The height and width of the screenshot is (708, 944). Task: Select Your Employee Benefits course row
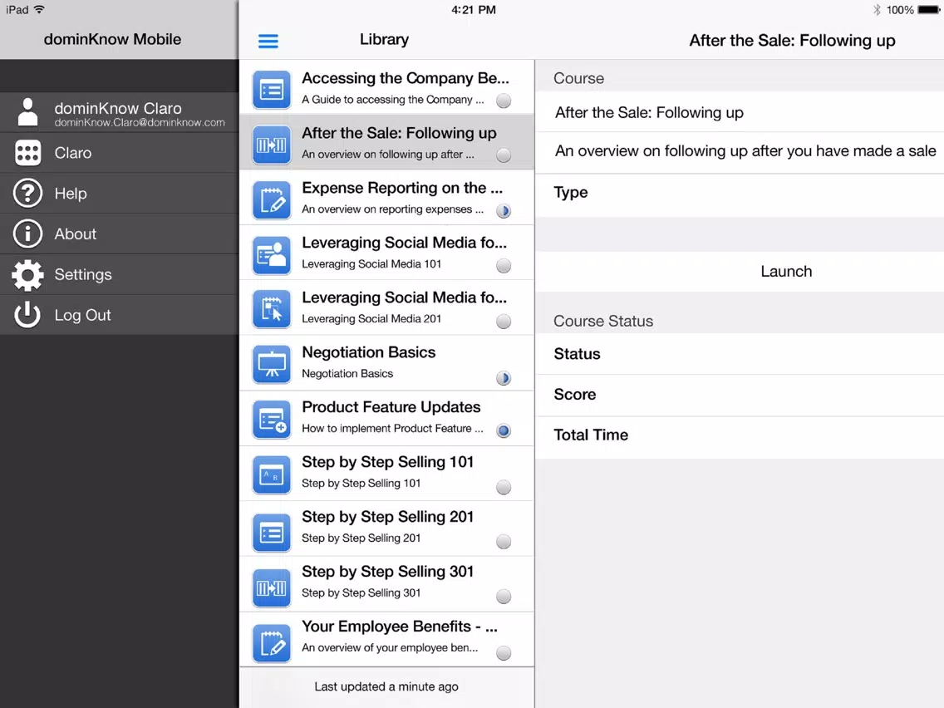click(x=386, y=639)
